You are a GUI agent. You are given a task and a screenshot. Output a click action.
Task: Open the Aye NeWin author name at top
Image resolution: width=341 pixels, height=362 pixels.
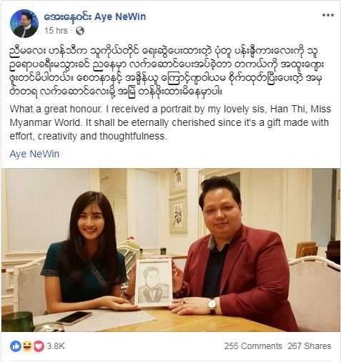coord(95,16)
